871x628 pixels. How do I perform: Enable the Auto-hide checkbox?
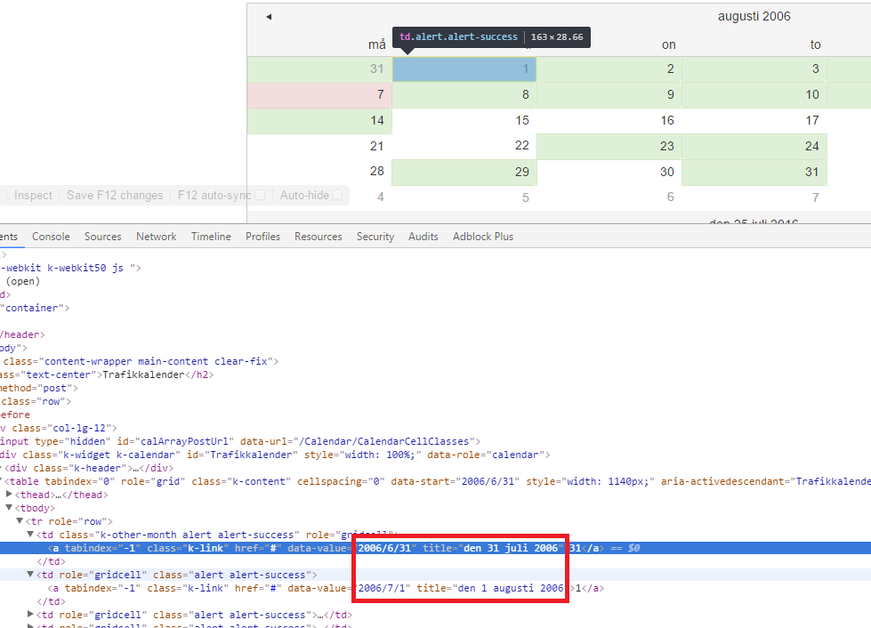[x=336, y=196]
